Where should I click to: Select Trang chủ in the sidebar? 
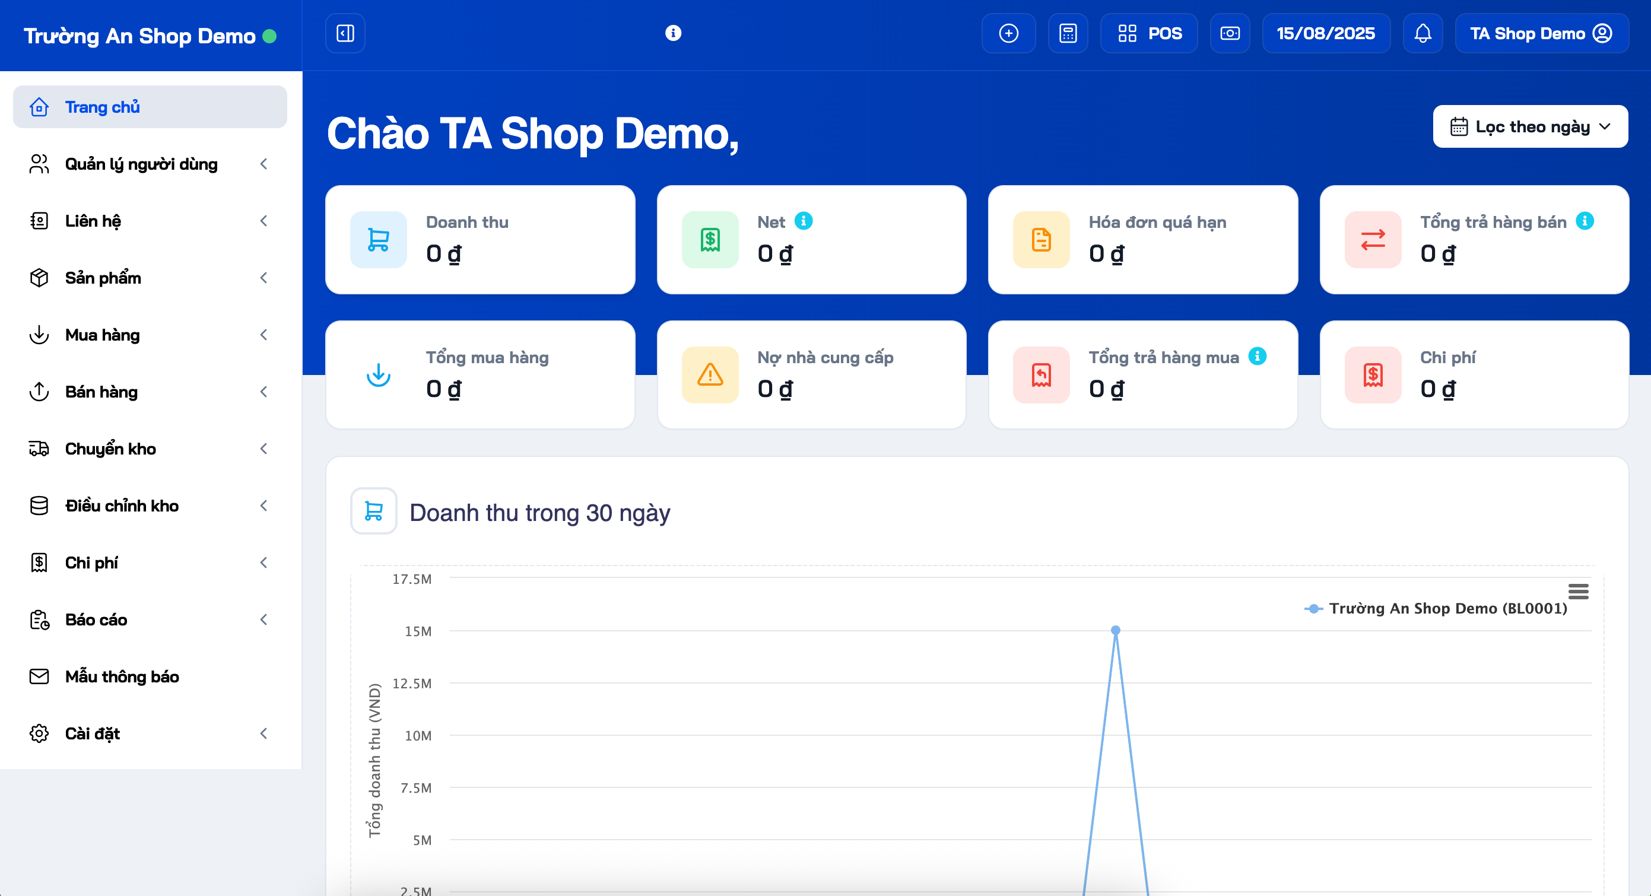tap(103, 107)
